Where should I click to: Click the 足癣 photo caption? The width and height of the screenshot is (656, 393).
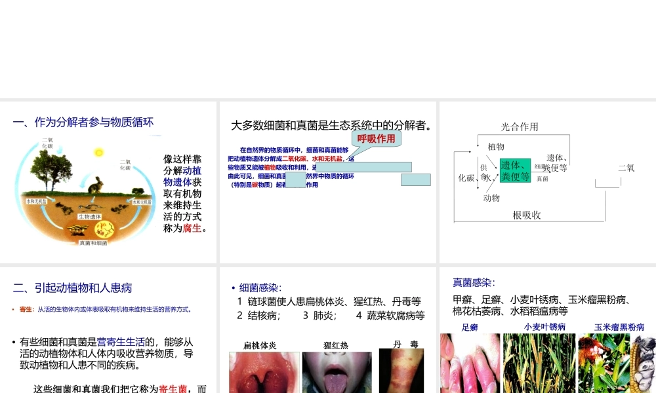coord(470,327)
